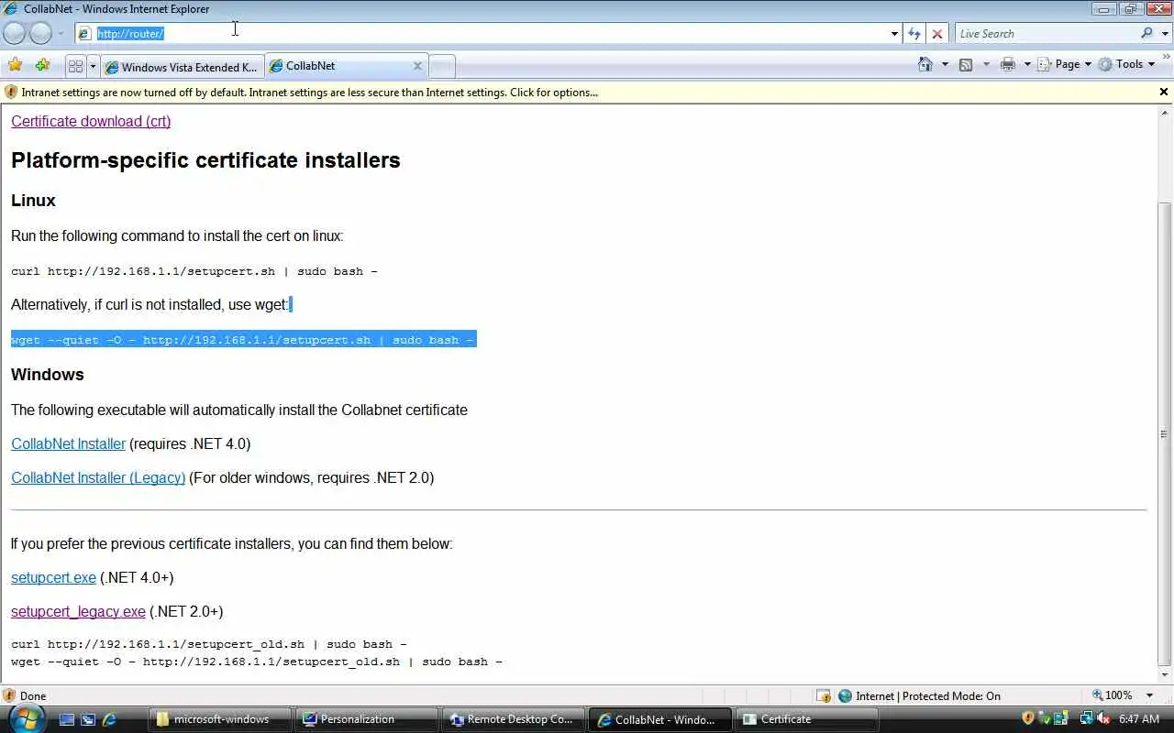
Task: Select the CollabNet browser tab
Action: (339, 66)
